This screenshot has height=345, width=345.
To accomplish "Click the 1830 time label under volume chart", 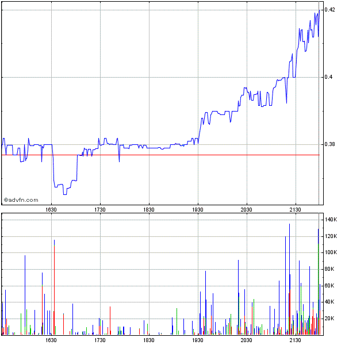I will pyautogui.click(x=149, y=340).
